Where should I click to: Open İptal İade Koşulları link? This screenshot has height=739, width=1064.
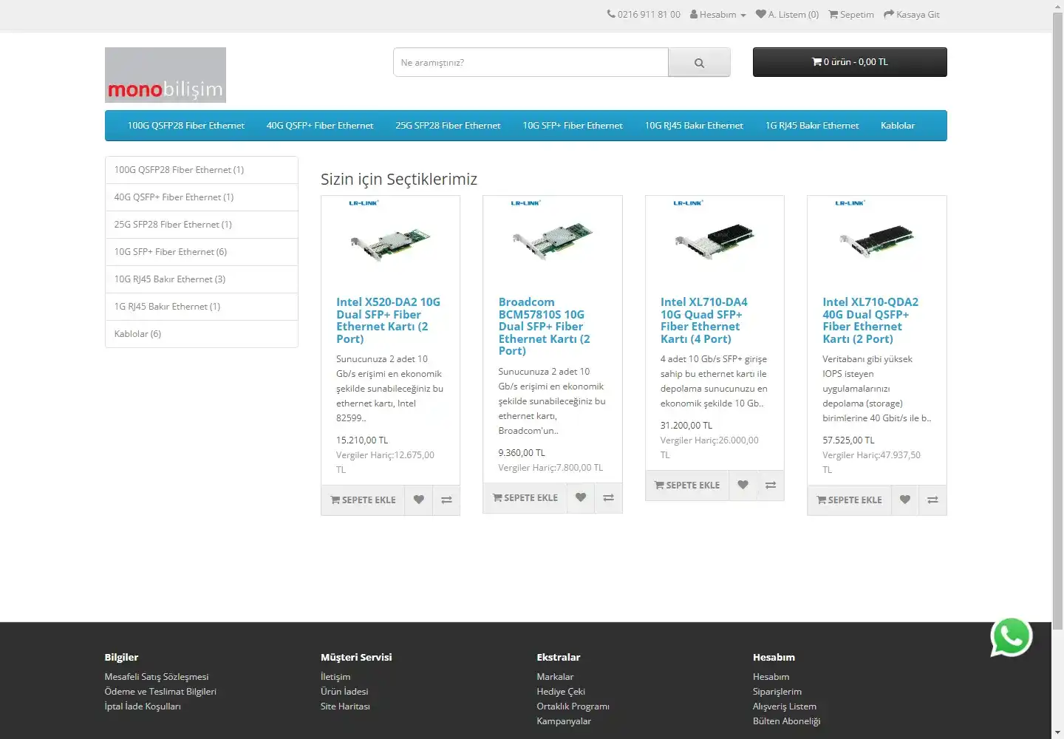[x=143, y=706]
